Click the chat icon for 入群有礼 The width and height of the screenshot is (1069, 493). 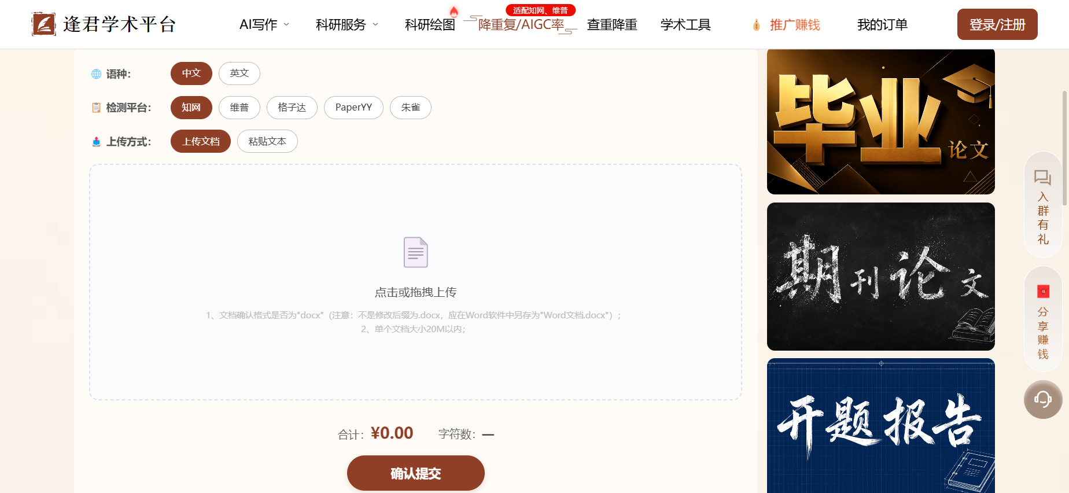pyautogui.click(x=1043, y=177)
